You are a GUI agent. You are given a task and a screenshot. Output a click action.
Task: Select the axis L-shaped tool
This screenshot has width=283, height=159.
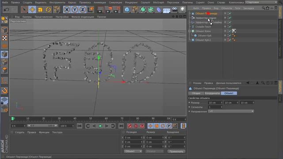pyautogui.click(x=4, y=81)
